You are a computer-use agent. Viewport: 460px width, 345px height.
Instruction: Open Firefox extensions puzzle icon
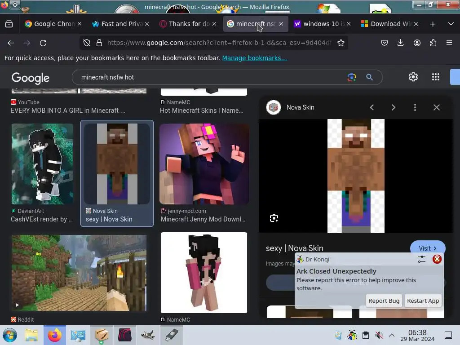pos(433,43)
